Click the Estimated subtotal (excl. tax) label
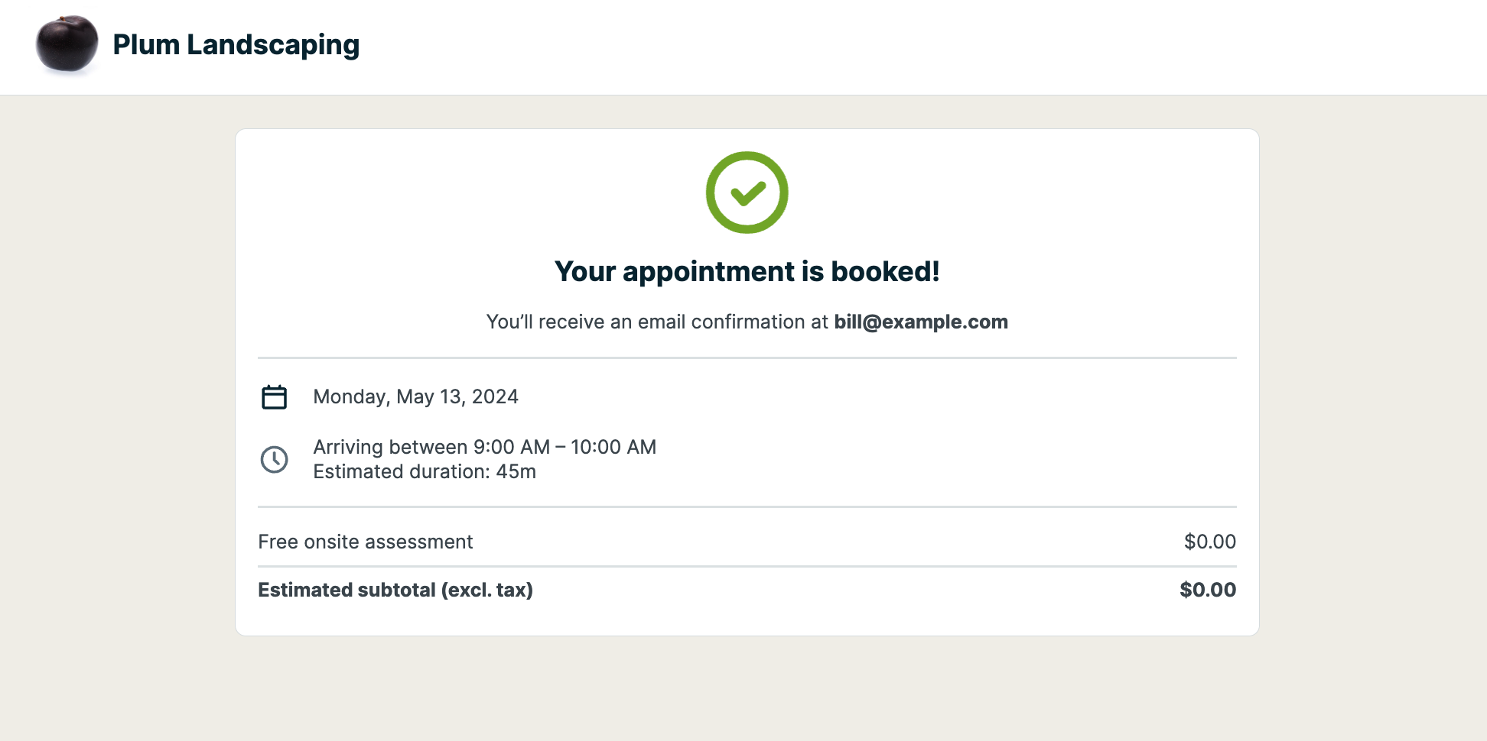The width and height of the screenshot is (1487, 741). pos(395,590)
